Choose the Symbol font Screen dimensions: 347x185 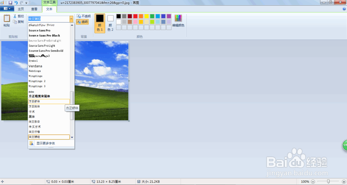pyautogui.click(x=49, y=61)
